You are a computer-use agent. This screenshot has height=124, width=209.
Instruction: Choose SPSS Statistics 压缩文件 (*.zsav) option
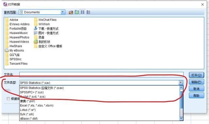pyautogui.click(x=99, y=88)
